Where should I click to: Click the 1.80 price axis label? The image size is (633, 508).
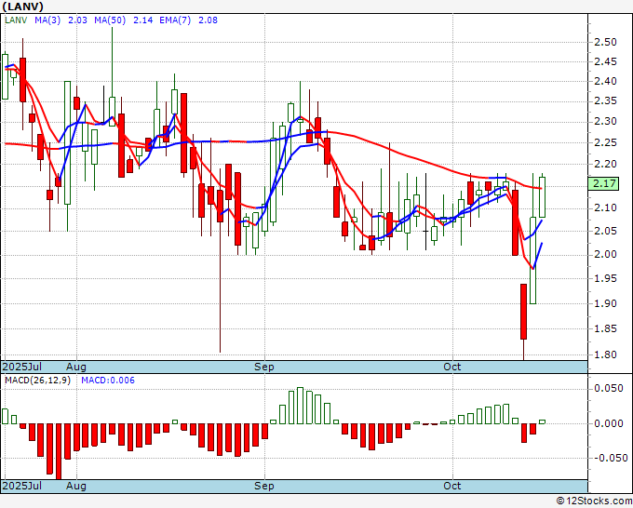tap(606, 354)
